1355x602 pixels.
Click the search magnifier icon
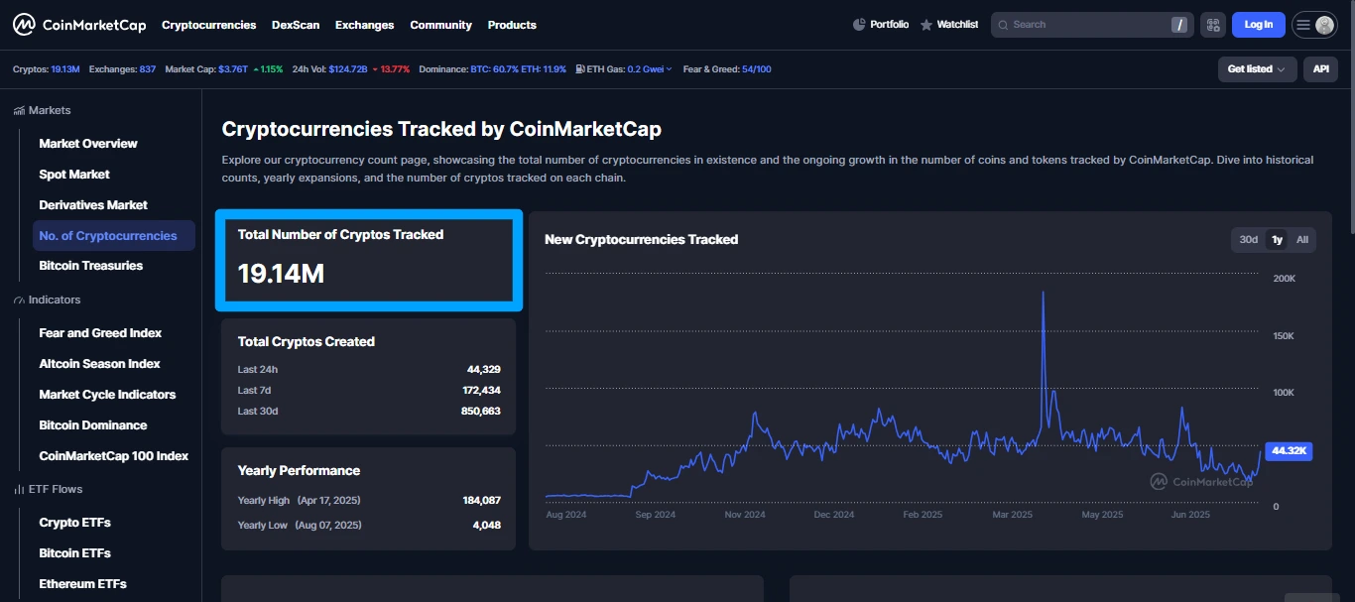pyautogui.click(x=1003, y=24)
